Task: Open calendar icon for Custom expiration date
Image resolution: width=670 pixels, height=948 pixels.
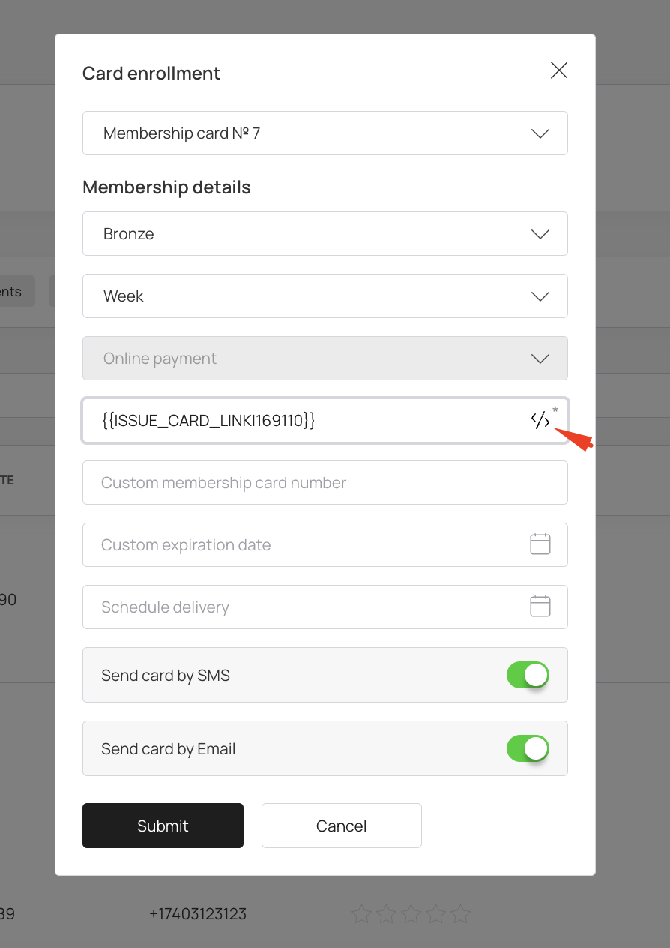Action: [540, 544]
